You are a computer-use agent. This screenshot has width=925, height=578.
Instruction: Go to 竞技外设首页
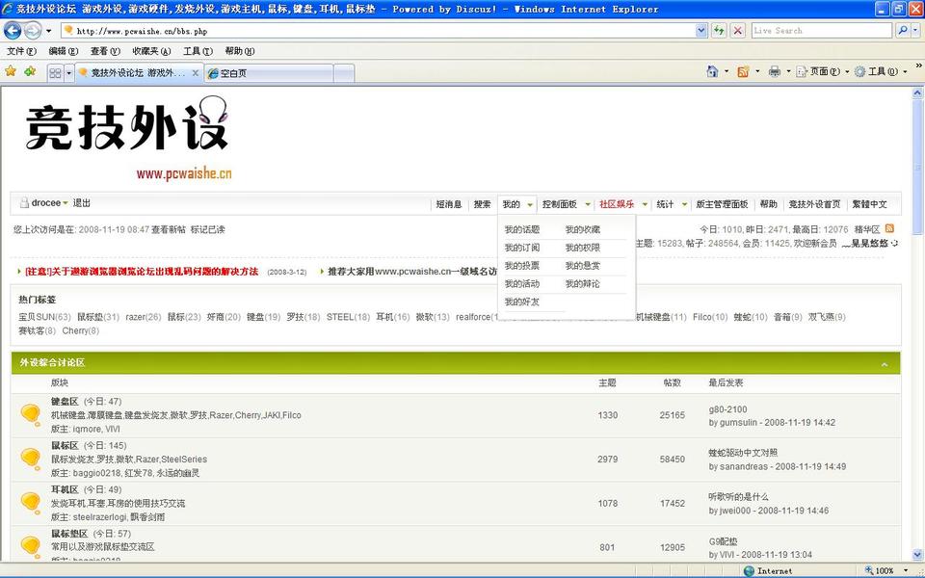tap(815, 204)
